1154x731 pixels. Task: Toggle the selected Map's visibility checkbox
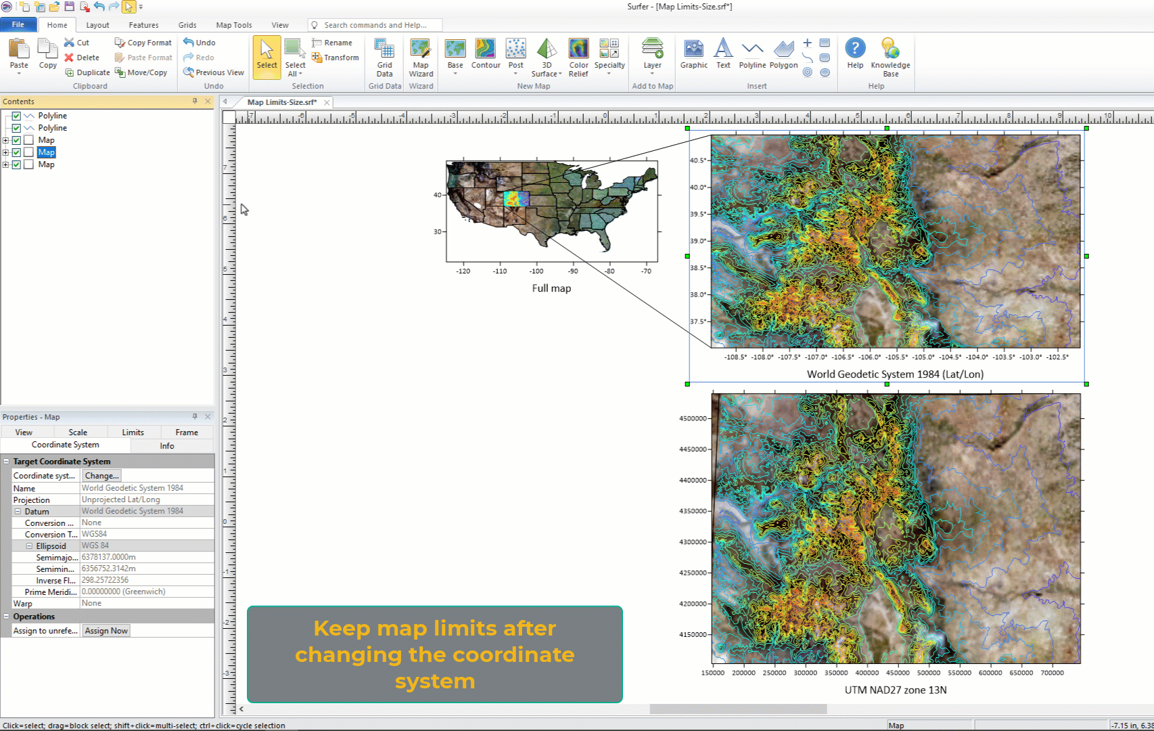[16, 152]
